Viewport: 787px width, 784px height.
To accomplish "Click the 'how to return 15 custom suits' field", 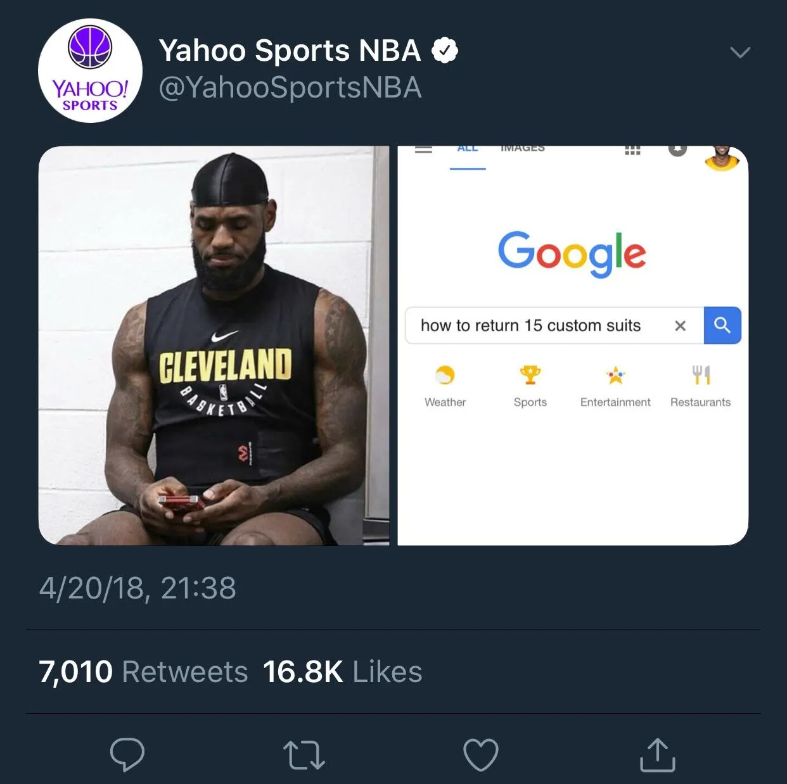I will click(531, 326).
